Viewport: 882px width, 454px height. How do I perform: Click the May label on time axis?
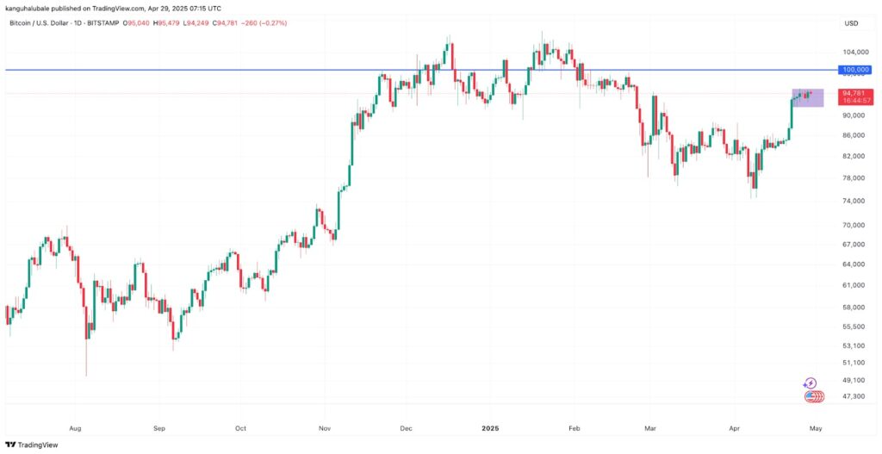pyautogui.click(x=817, y=427)
